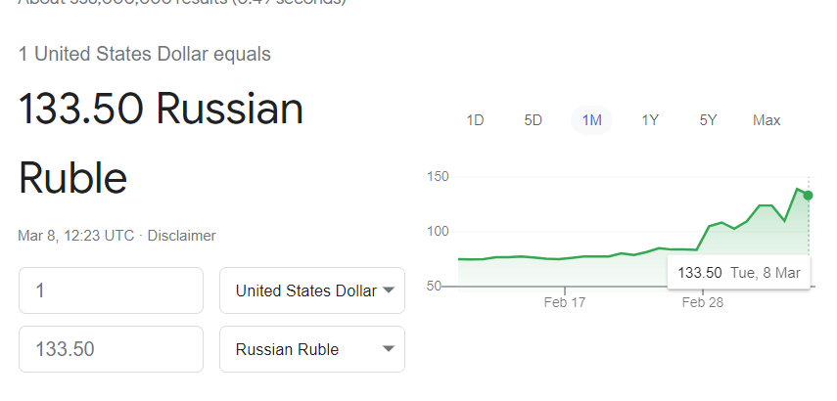Click the 150 label on chart axis
The height and width of the screenshot is (401, 837).
point(438,176)
